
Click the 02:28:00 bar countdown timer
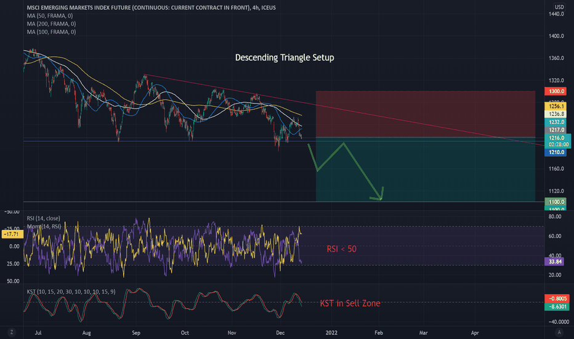558,145
